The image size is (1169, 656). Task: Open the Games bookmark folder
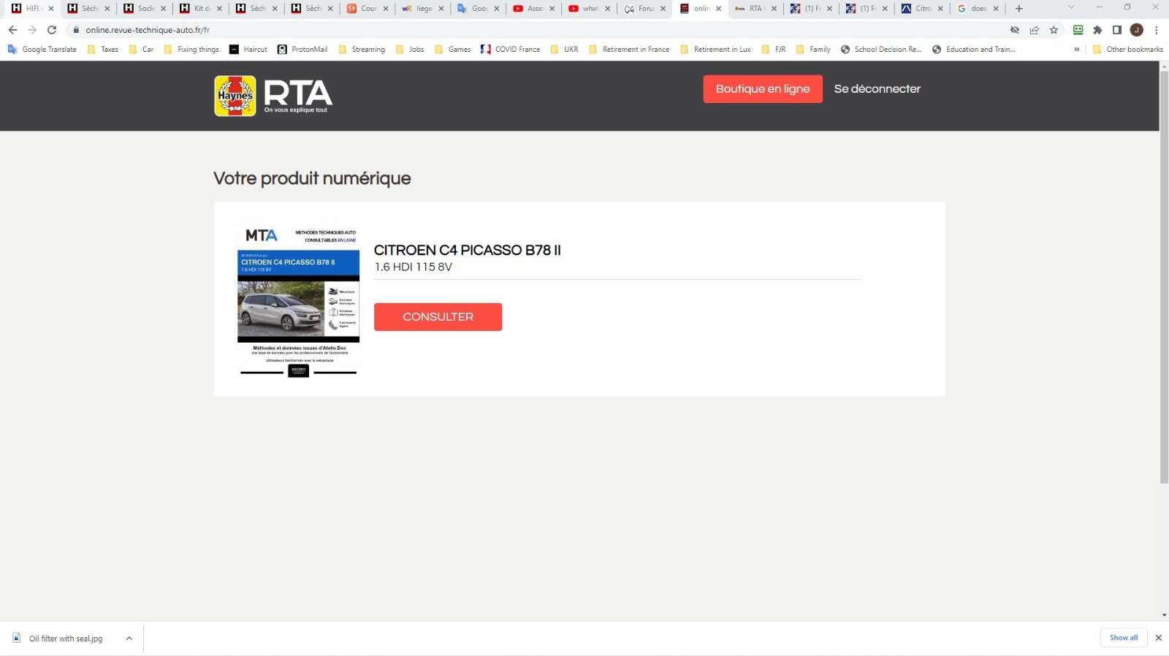pos(453,50)
